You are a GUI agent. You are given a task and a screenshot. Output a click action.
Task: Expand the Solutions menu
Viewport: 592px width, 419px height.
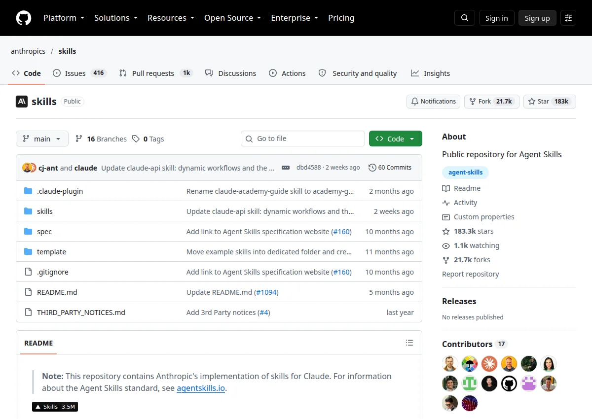(116, 18)
